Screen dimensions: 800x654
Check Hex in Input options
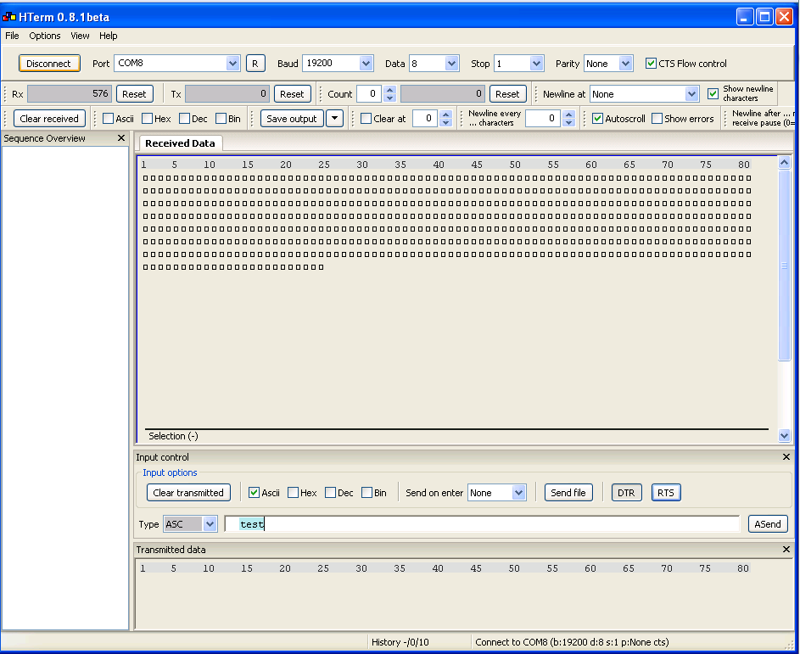(293, 492)
